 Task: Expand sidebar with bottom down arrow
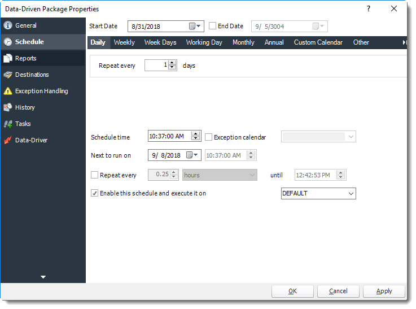coord(43,277)
